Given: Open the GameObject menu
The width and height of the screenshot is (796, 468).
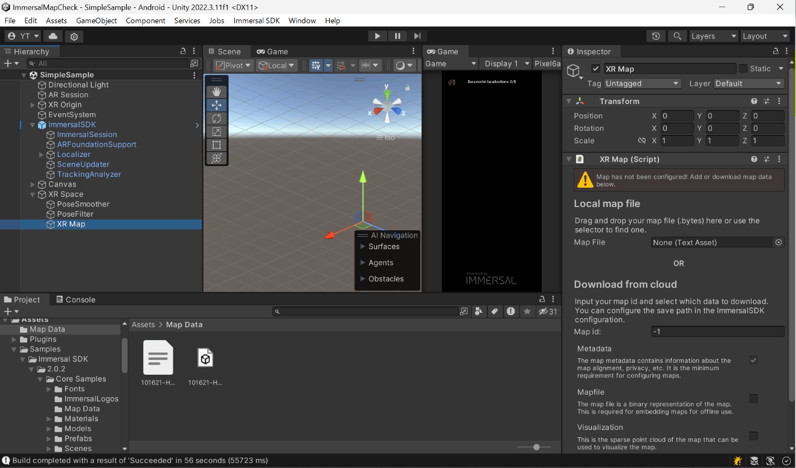Looking at the screenshot, I should (x=97, y=20).
